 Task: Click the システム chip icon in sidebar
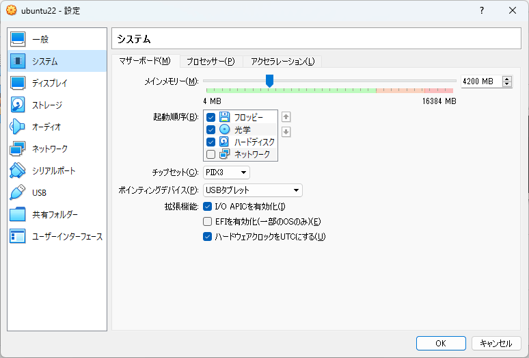[x=18, y=61]
